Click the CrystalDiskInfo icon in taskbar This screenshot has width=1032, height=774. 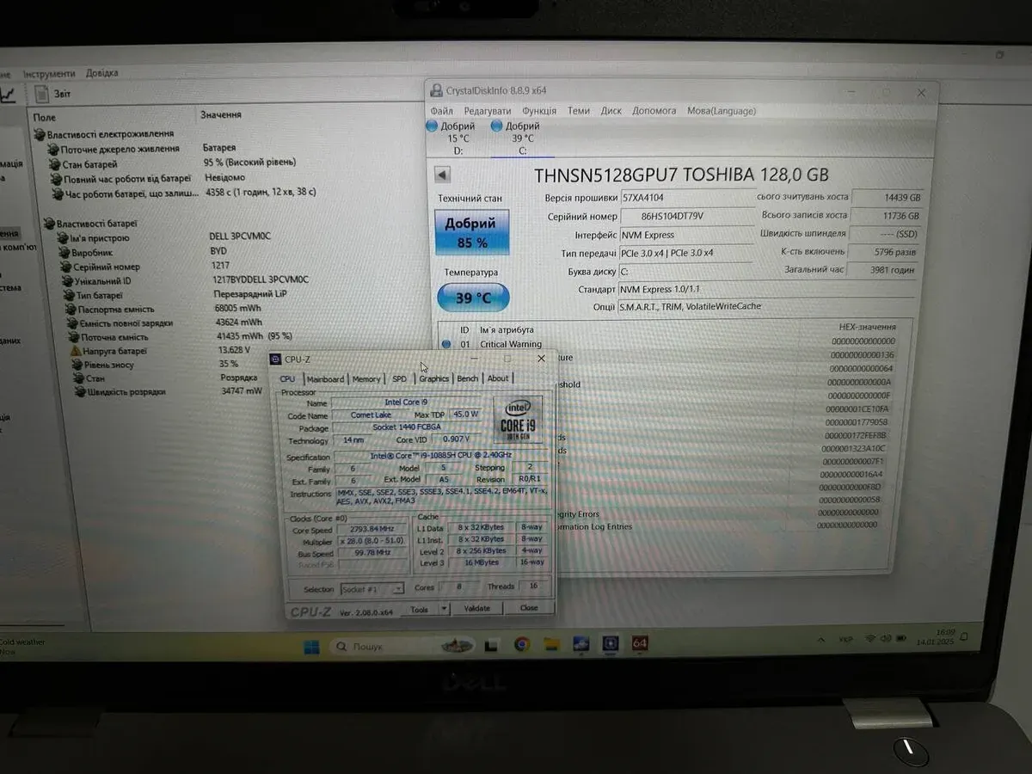pyautogui.click(x=580, y=643)
